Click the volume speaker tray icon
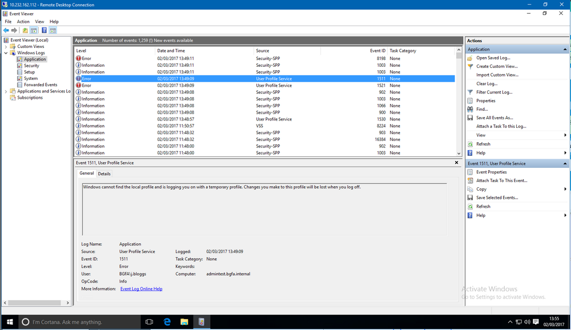 [x=527, y=322]
